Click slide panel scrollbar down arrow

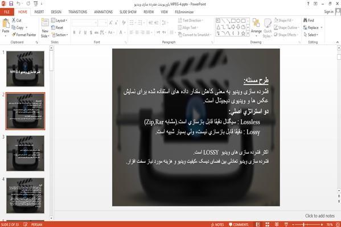51,218
